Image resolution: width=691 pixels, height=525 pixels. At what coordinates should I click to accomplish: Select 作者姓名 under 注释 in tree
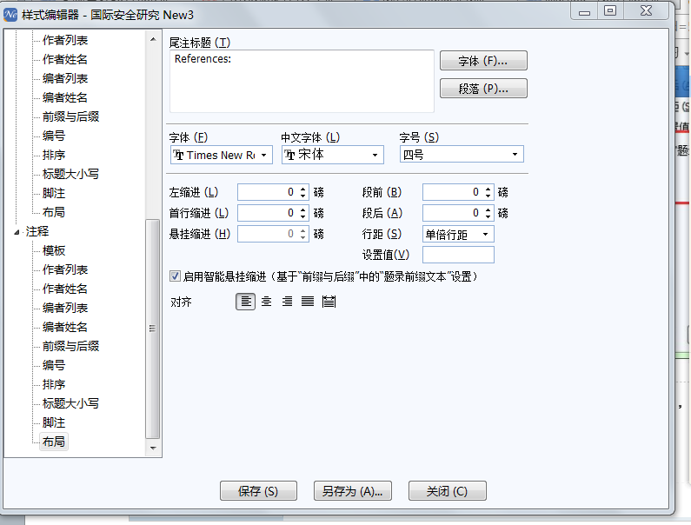pyautogui.click(x=65, y=289)
